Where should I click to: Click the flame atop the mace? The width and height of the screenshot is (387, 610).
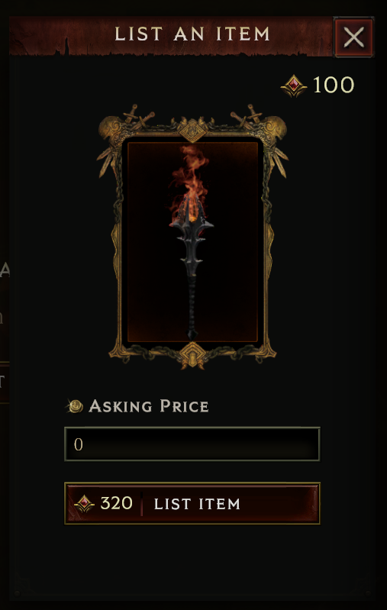pos(189,177)
